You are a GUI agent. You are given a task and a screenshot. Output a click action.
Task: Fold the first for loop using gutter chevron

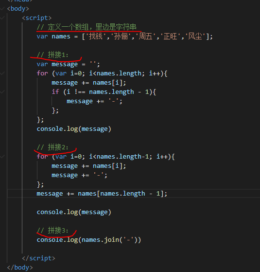point(2,73)
